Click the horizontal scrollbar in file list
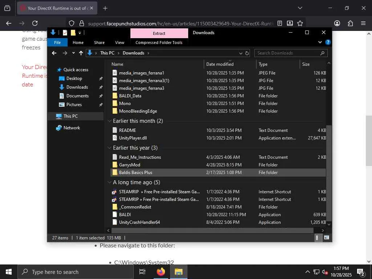The width and height of the screenshot is (372, 279). pyautogui.click(x=212, y=230)
